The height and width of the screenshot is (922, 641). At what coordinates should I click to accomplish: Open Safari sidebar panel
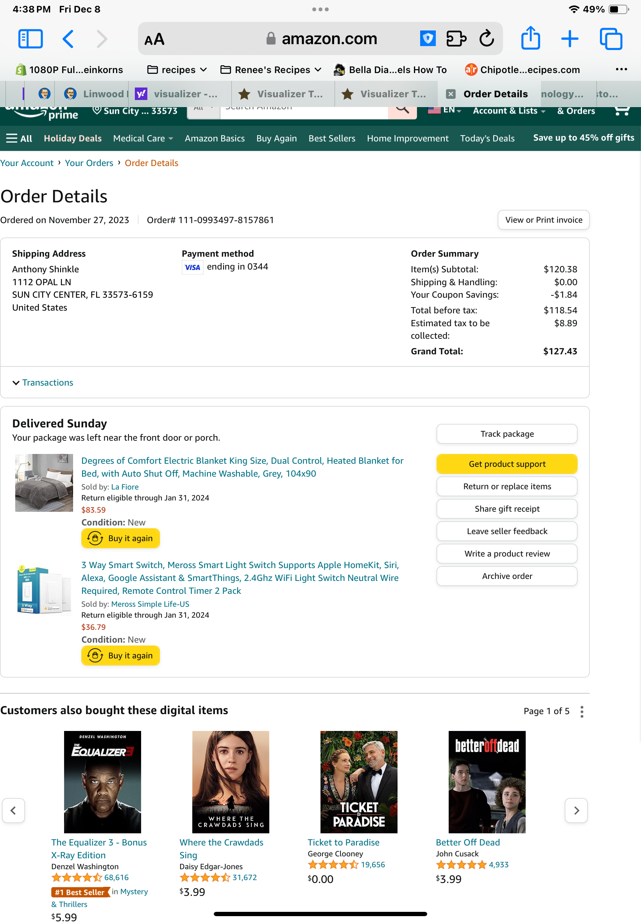[x=30, y=39]
